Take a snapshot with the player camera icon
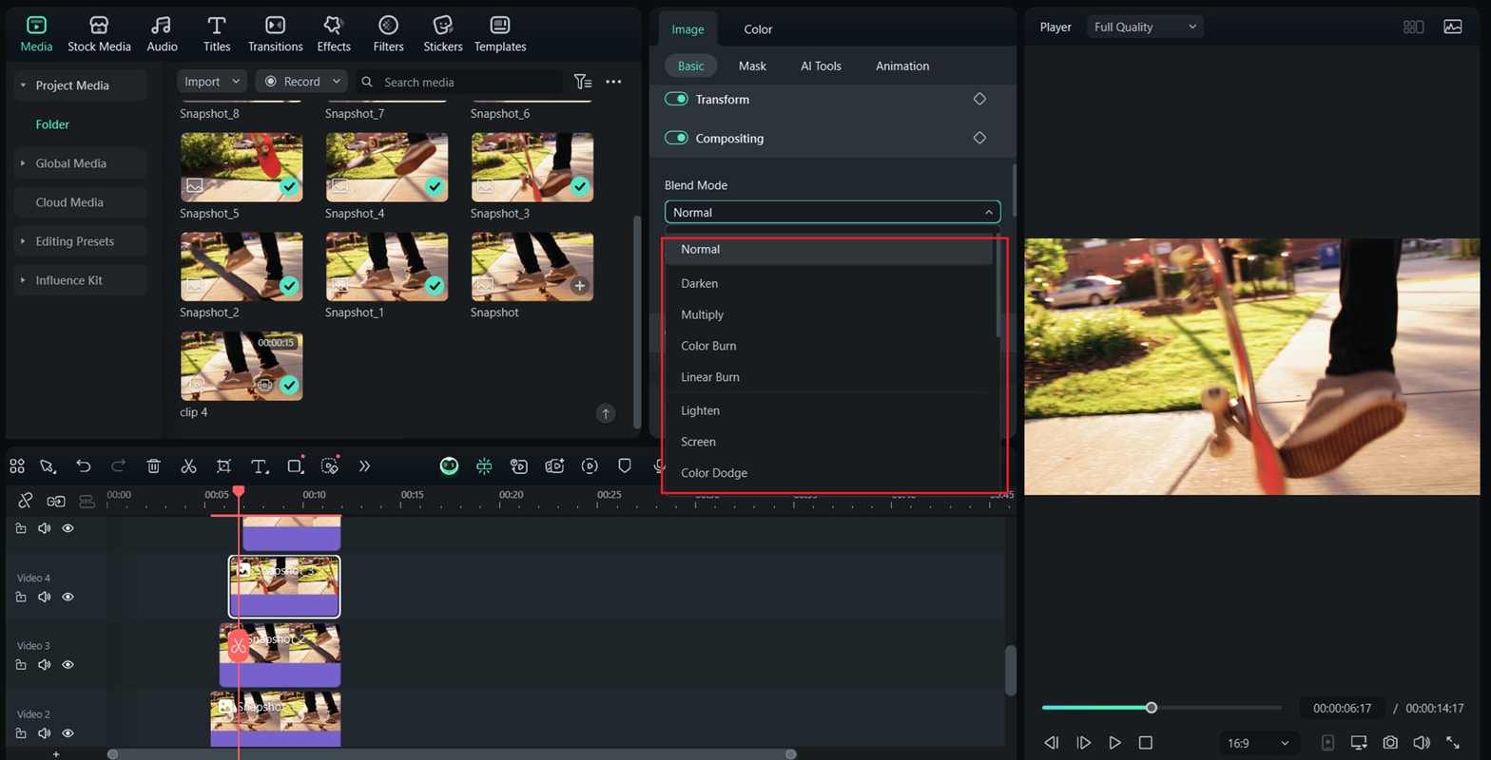The width and height of the screenshot is (1491, 760). click(x=1390, y=743)
